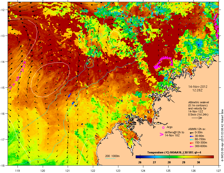Click the magenta 300-600m arrow legend symbol

click(191, 146)
